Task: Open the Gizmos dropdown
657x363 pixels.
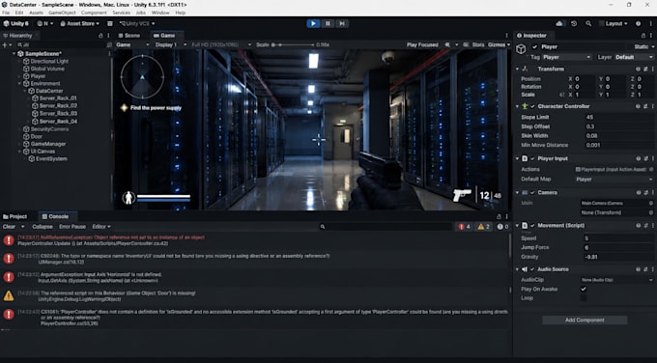Action: coord(500,44)
